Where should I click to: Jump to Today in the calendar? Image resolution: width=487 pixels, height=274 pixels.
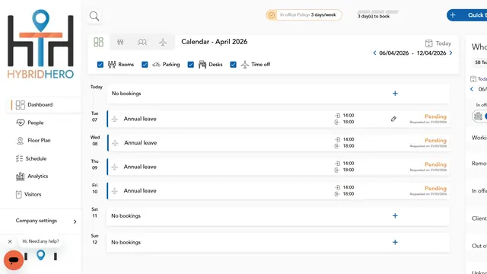(x=438, y=43)
